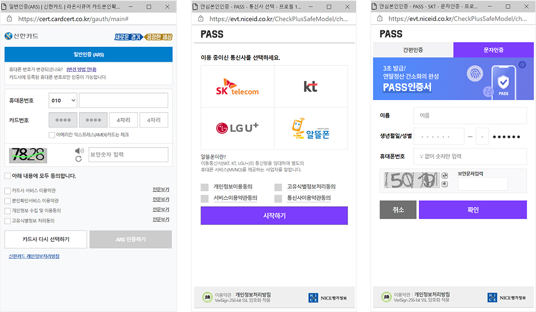This screenshot has height=312, width=536.
Task: Click 카드사 다시 선택하기 button
Action: (46, 239)
